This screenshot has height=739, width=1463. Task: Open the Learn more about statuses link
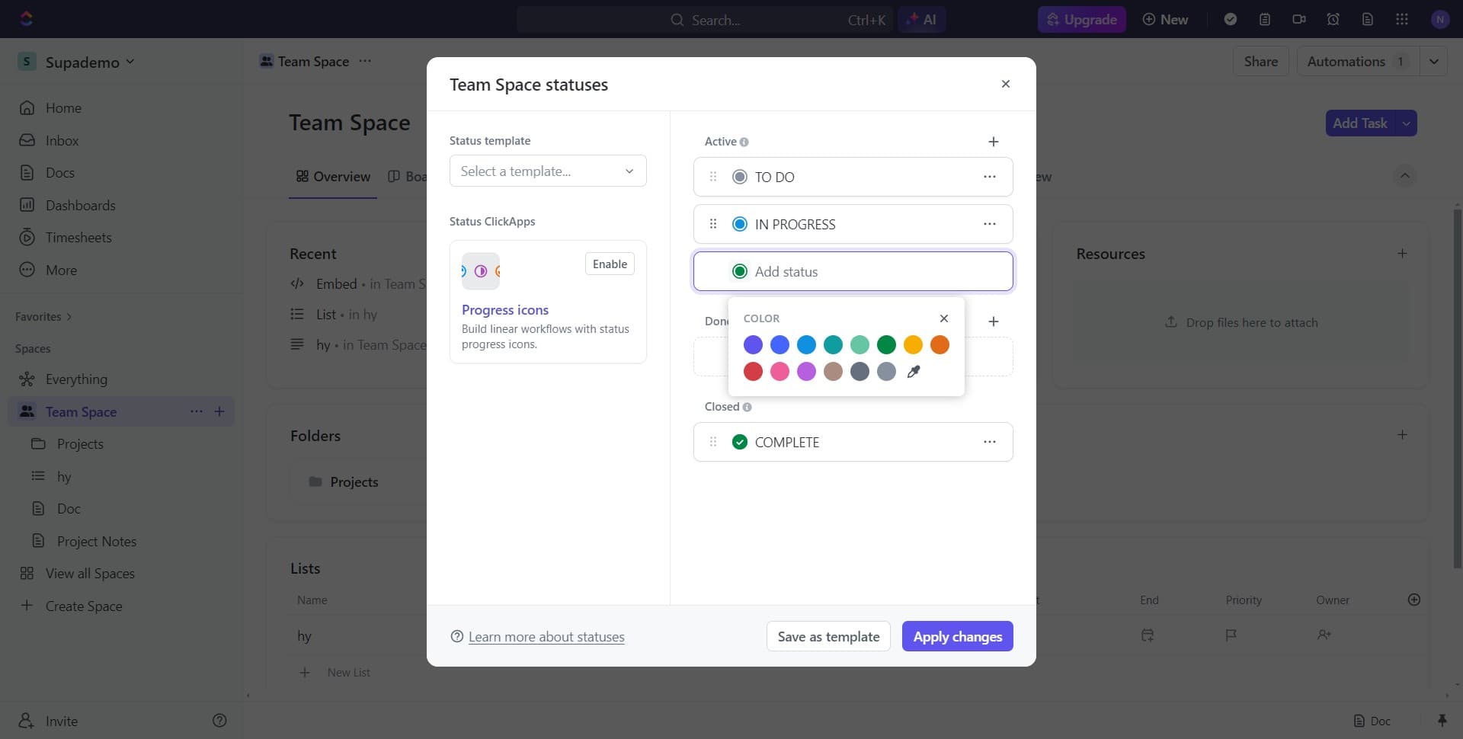546,636
